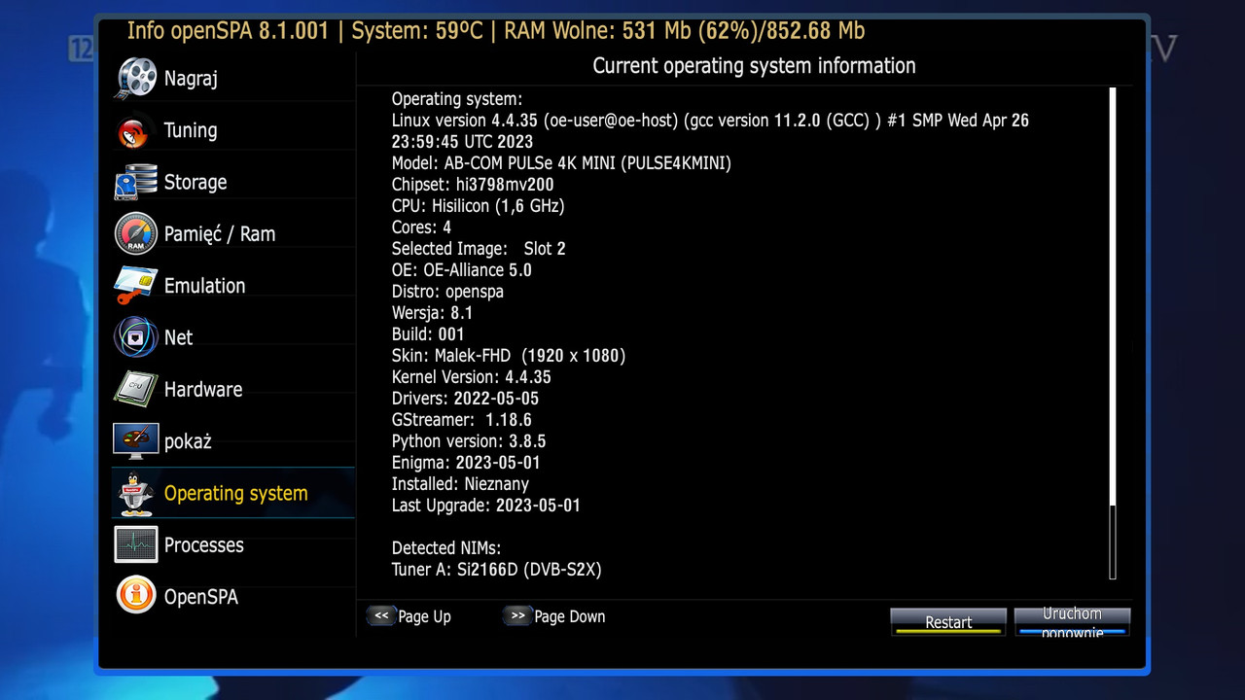
Task: Click the Page Up arrow icon
Action: pos(381,616)
